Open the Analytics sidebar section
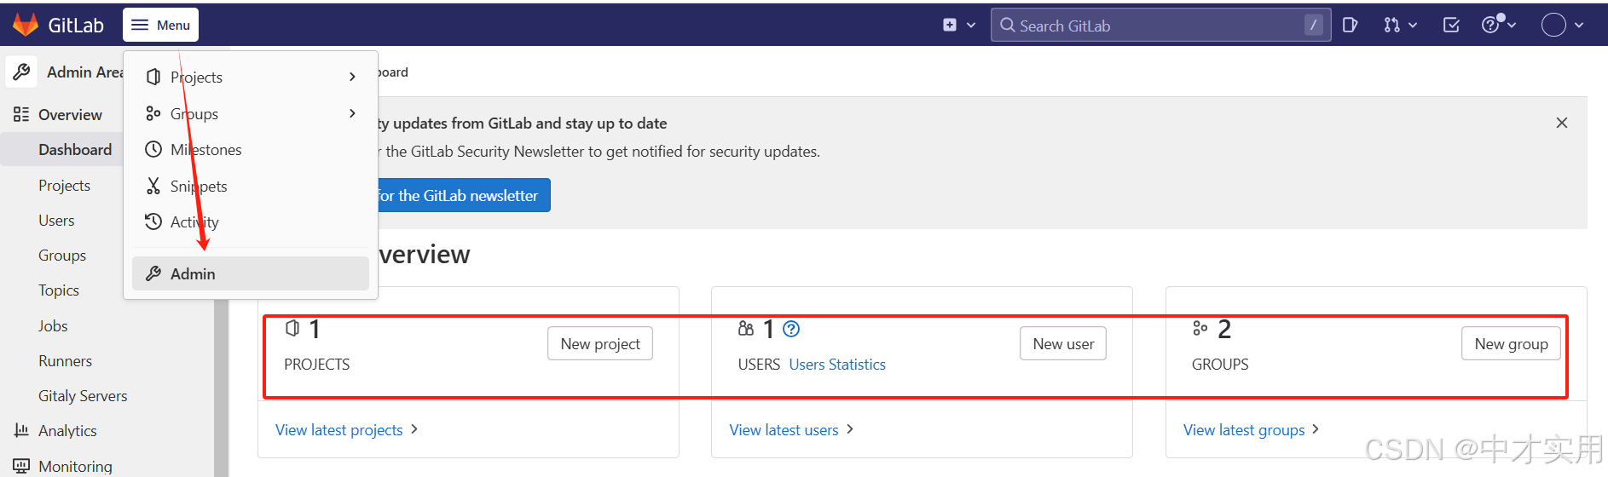This screenshot has height=477, width=1608. pos(67,430)
